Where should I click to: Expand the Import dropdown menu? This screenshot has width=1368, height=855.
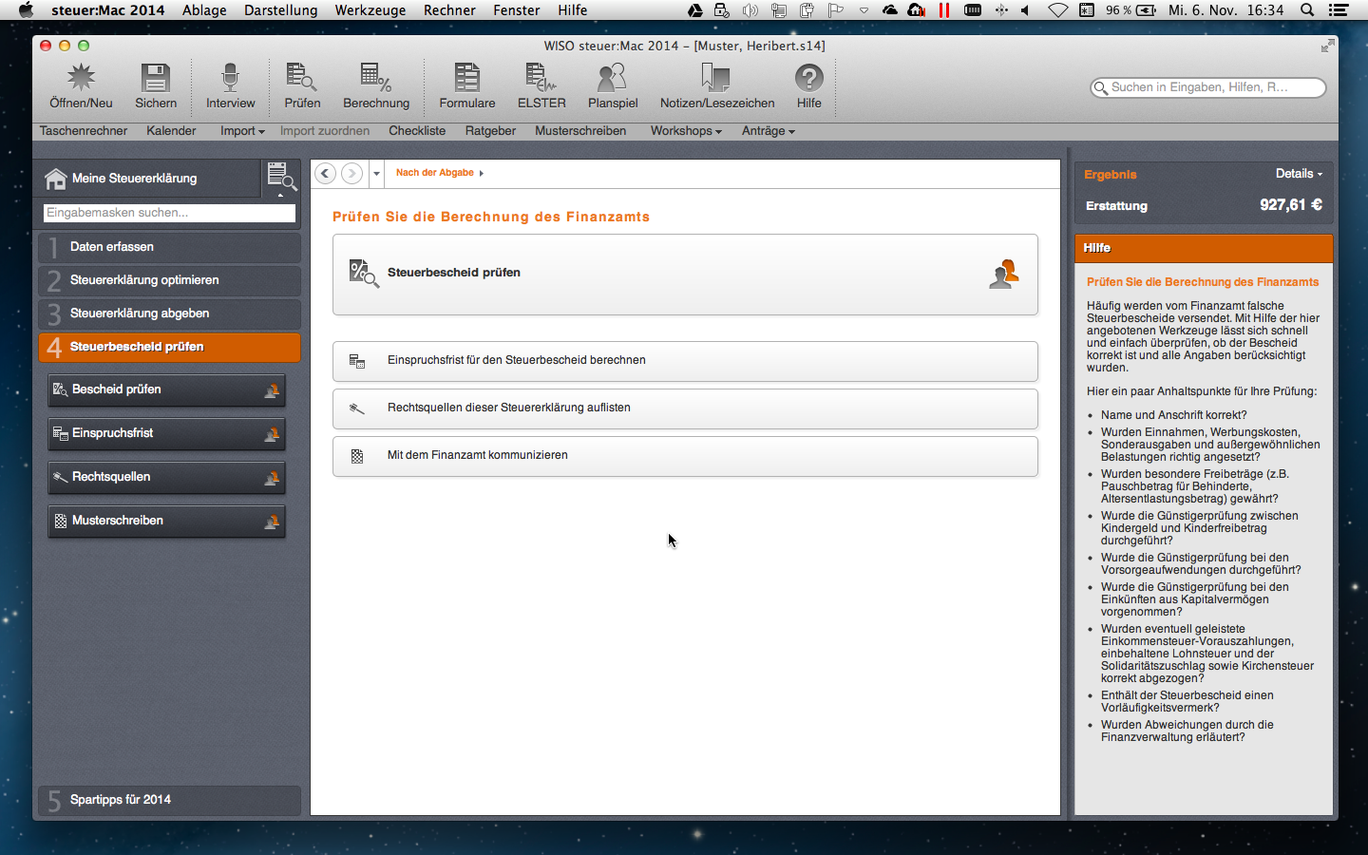coord(242,131)
